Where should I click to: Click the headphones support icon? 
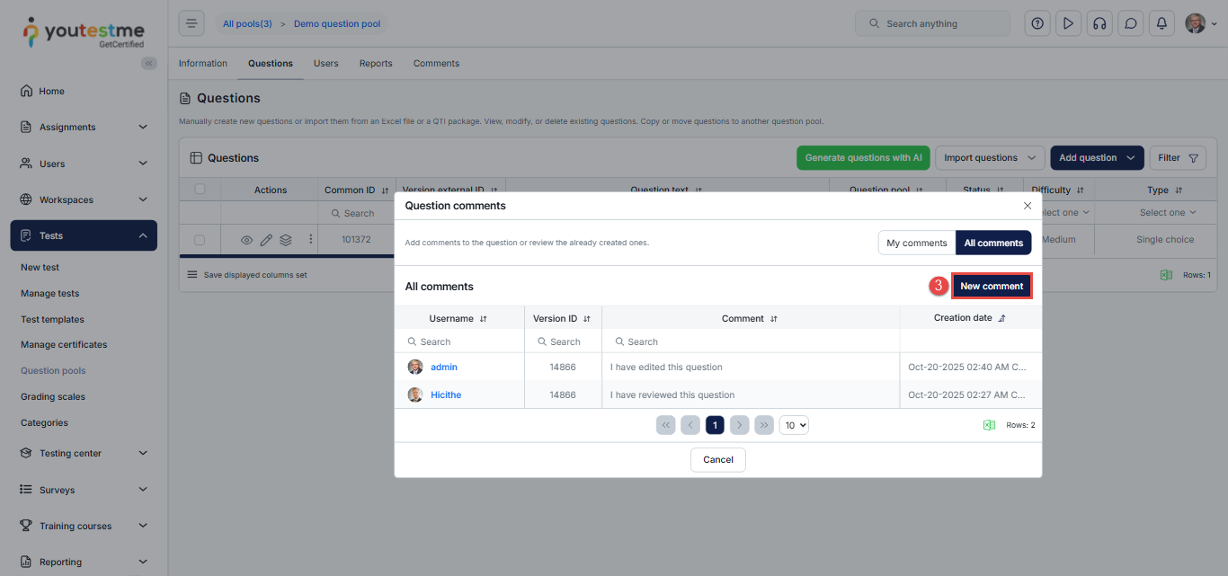pyautogui.click(x=1099, y=23)
